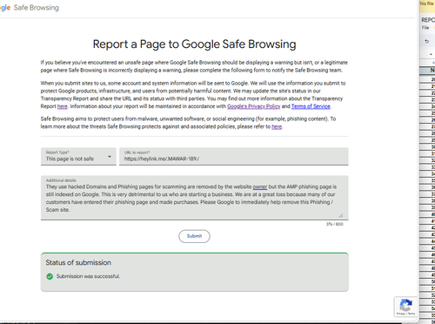Click the 'Status of submission' heading
This screenshot has width=435, height=324.
point(78,263)
